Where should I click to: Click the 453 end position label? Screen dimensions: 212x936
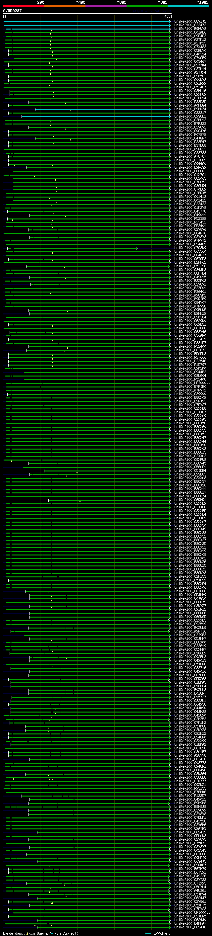167,17
